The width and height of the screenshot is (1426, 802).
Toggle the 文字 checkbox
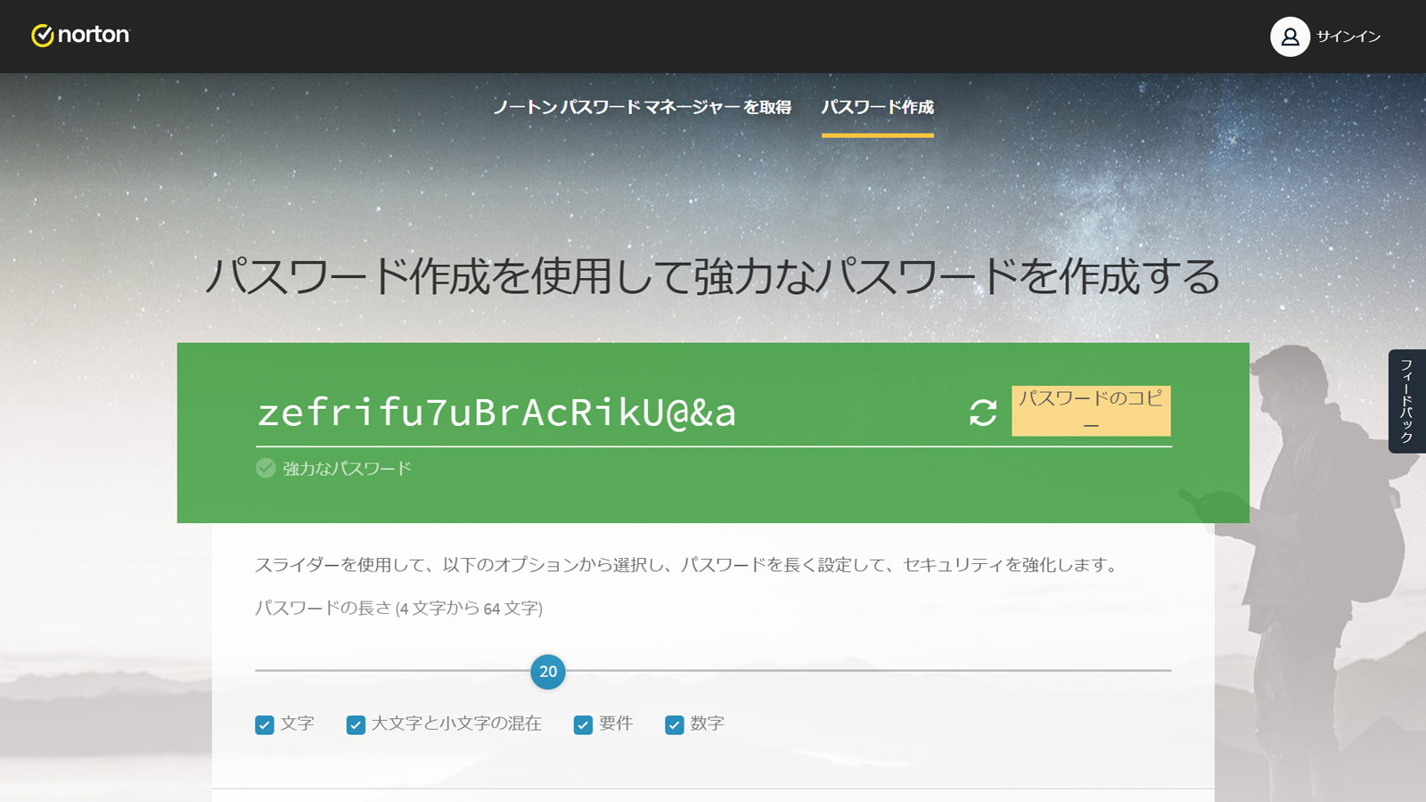tap(265, 724)
